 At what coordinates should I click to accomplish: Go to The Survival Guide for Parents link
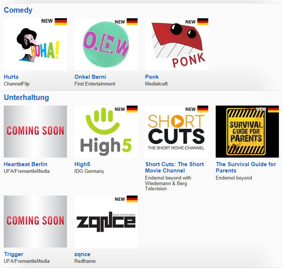(246, 167)
